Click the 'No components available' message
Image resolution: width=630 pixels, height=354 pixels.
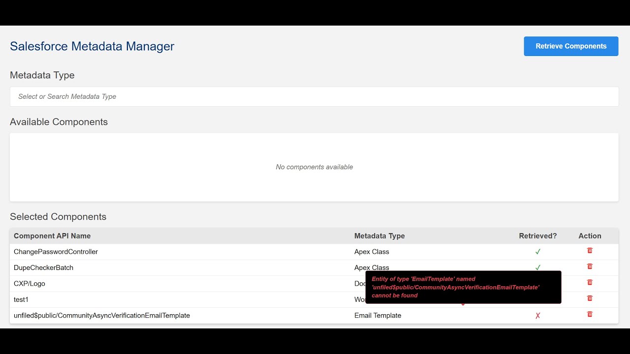tap(314, 167)
